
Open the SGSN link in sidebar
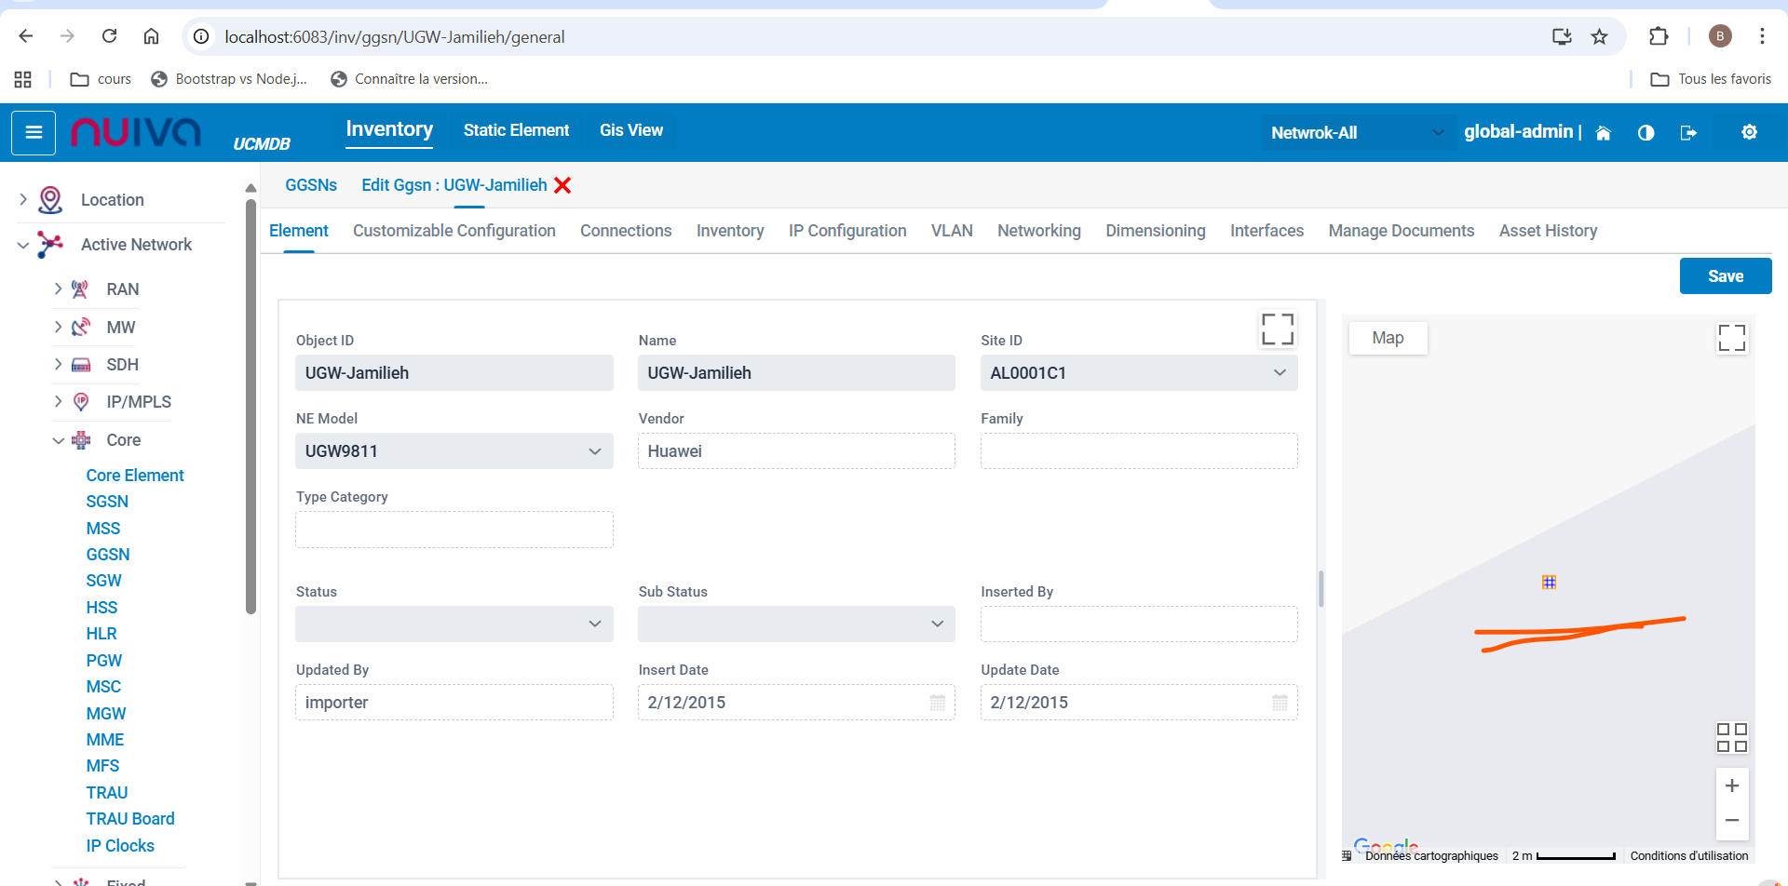click(107, 502)
